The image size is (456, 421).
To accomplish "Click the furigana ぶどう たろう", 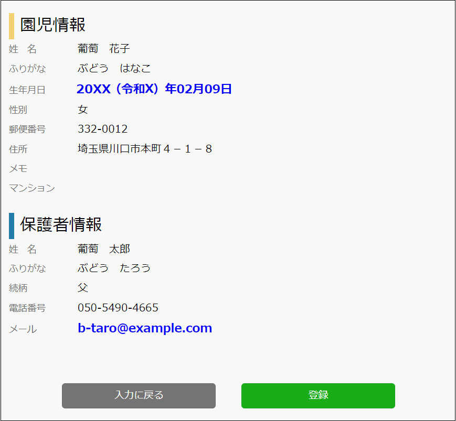I will [x=114, y=268].
